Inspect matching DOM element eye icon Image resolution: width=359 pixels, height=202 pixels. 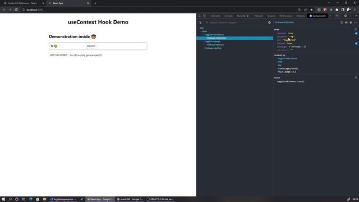click(x=346, y=22)
